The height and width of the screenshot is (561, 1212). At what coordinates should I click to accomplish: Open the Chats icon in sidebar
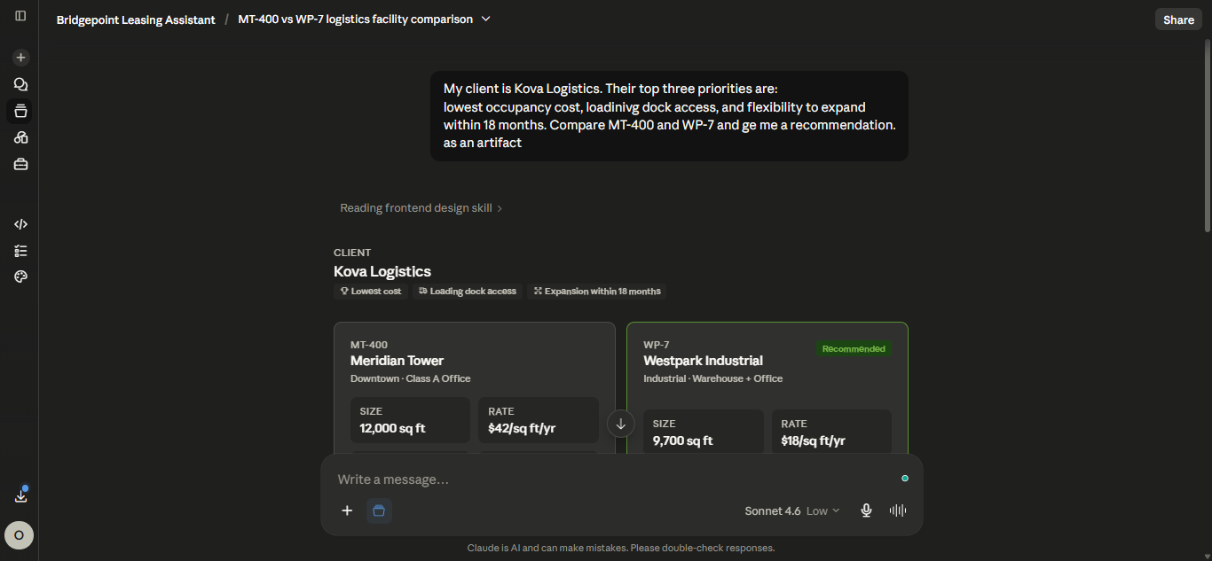click(x=20, y=84)
